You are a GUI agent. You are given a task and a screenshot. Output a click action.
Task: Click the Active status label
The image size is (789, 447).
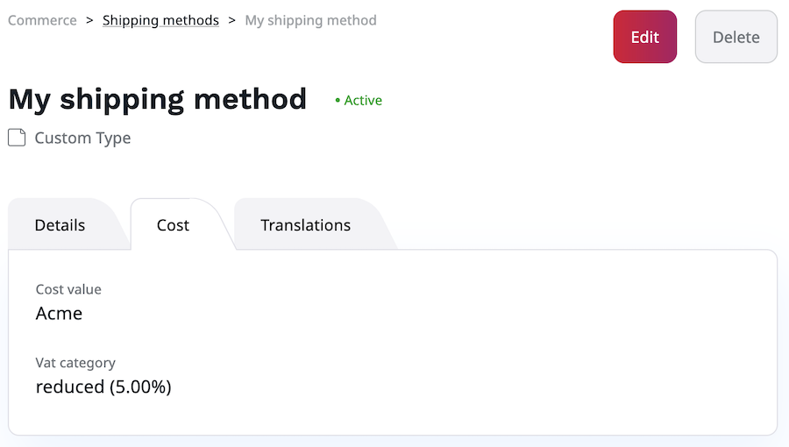tap(363, 101)
